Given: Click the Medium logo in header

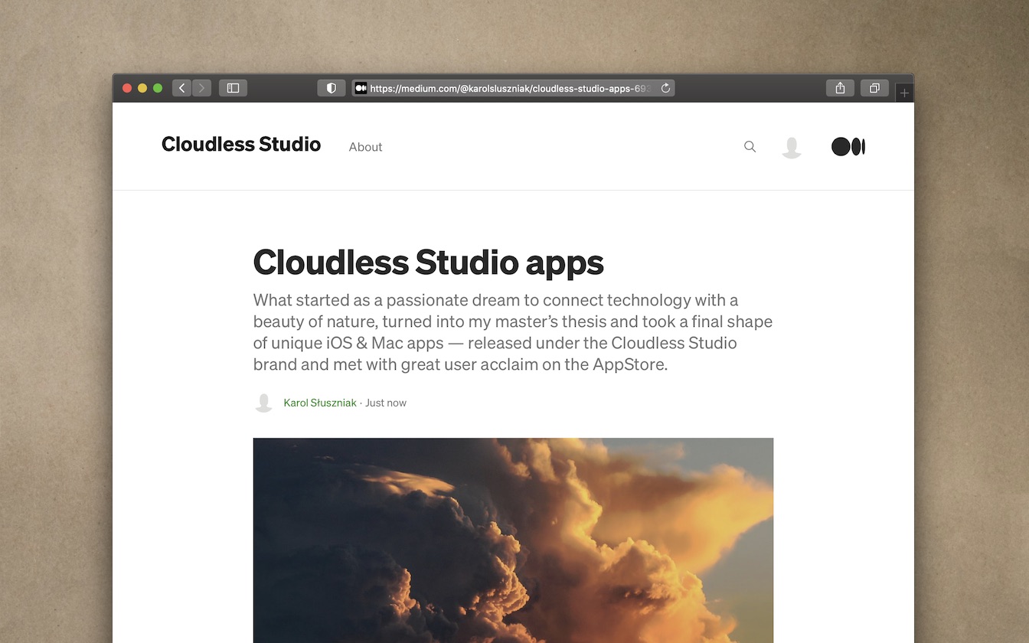Looking at the screenshot, I should coord(848,147).
